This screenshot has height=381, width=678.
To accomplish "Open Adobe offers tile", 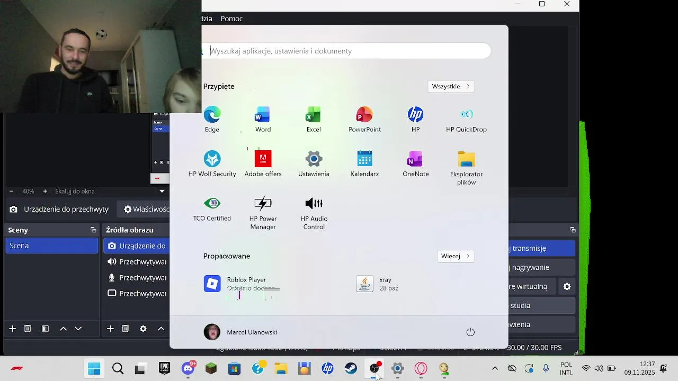I will pos(263,164).
